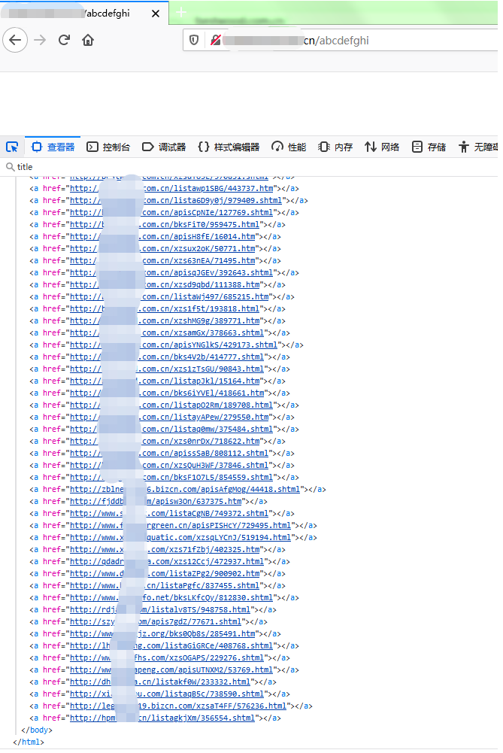This screenshot has width=503, height=753.
Task: Open the 性能 (Performance) tab
Action: pyautogui.click(x=289, y=147)
